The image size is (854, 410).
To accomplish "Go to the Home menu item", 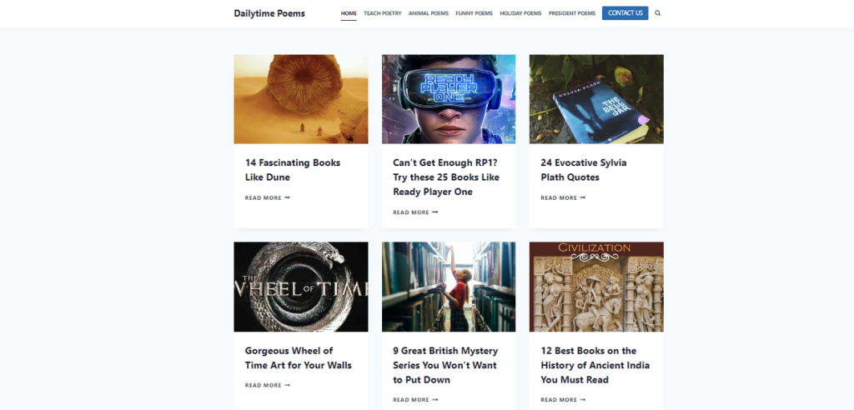I will [349, 13].
